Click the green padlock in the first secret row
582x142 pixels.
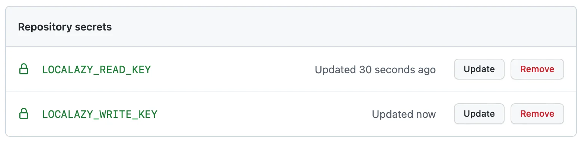tap(24, 69)
